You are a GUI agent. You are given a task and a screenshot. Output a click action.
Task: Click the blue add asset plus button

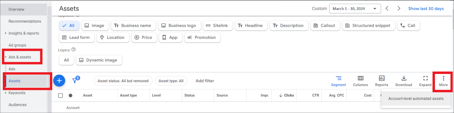tap(59, 81)
